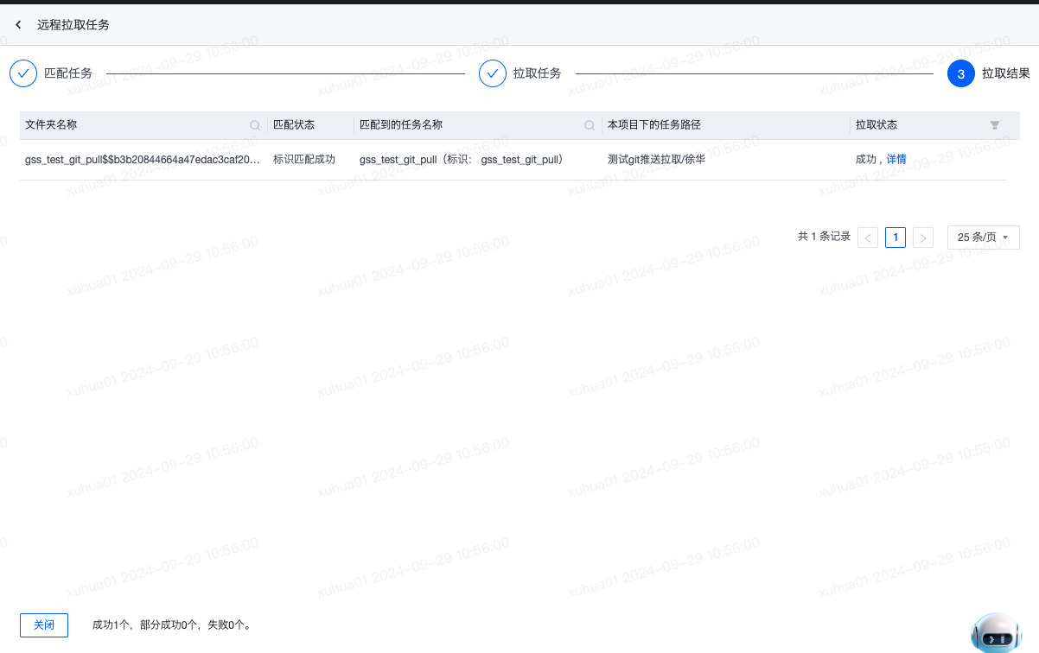
Task: Click the 匹配状态 column header
Action: click(292, 124)
